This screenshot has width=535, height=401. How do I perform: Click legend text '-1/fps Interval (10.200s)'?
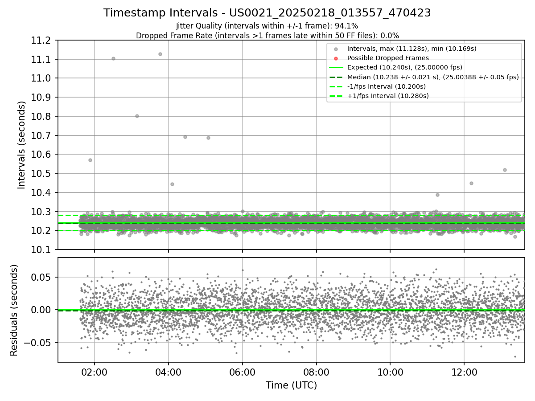pos(386,86)
